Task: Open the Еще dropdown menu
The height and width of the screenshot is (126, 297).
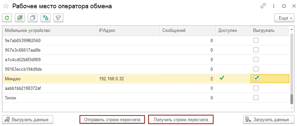Action: (284, 18)
